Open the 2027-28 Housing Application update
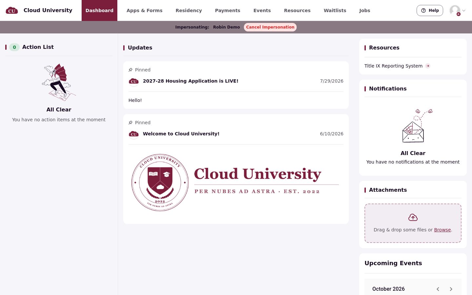 (x=190, y=81)
